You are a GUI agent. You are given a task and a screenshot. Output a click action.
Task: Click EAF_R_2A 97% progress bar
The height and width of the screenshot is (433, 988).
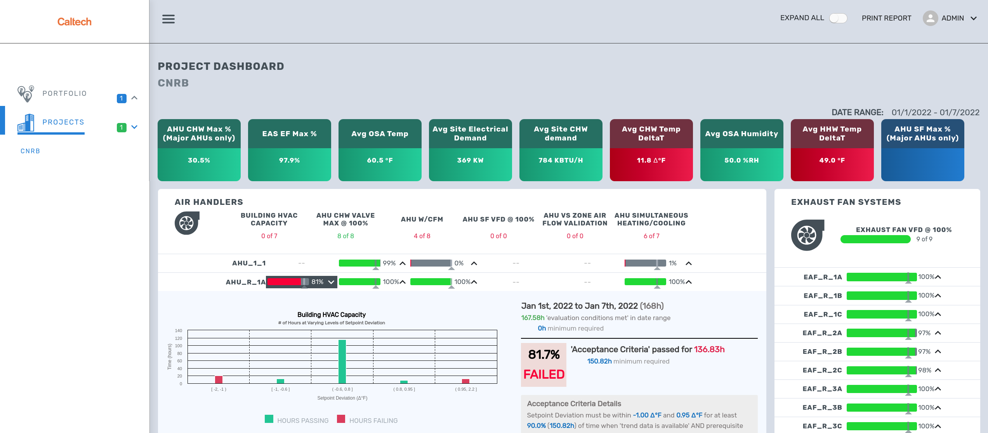tap(882, 333)
